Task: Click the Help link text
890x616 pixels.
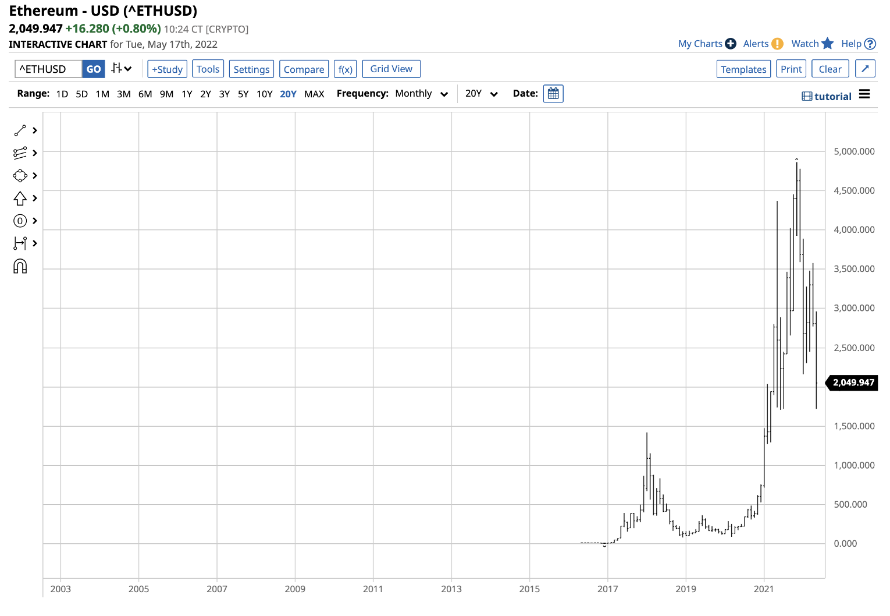Action: (x=851, y=44)
